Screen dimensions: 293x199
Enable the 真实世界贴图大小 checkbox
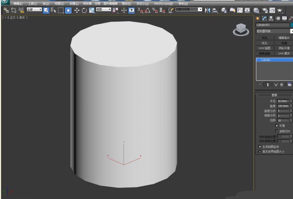coord(260,151)
